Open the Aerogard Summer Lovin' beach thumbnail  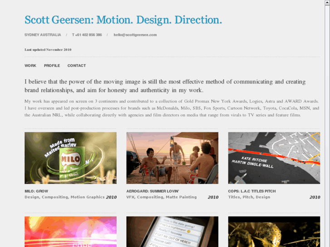[172, 158]
